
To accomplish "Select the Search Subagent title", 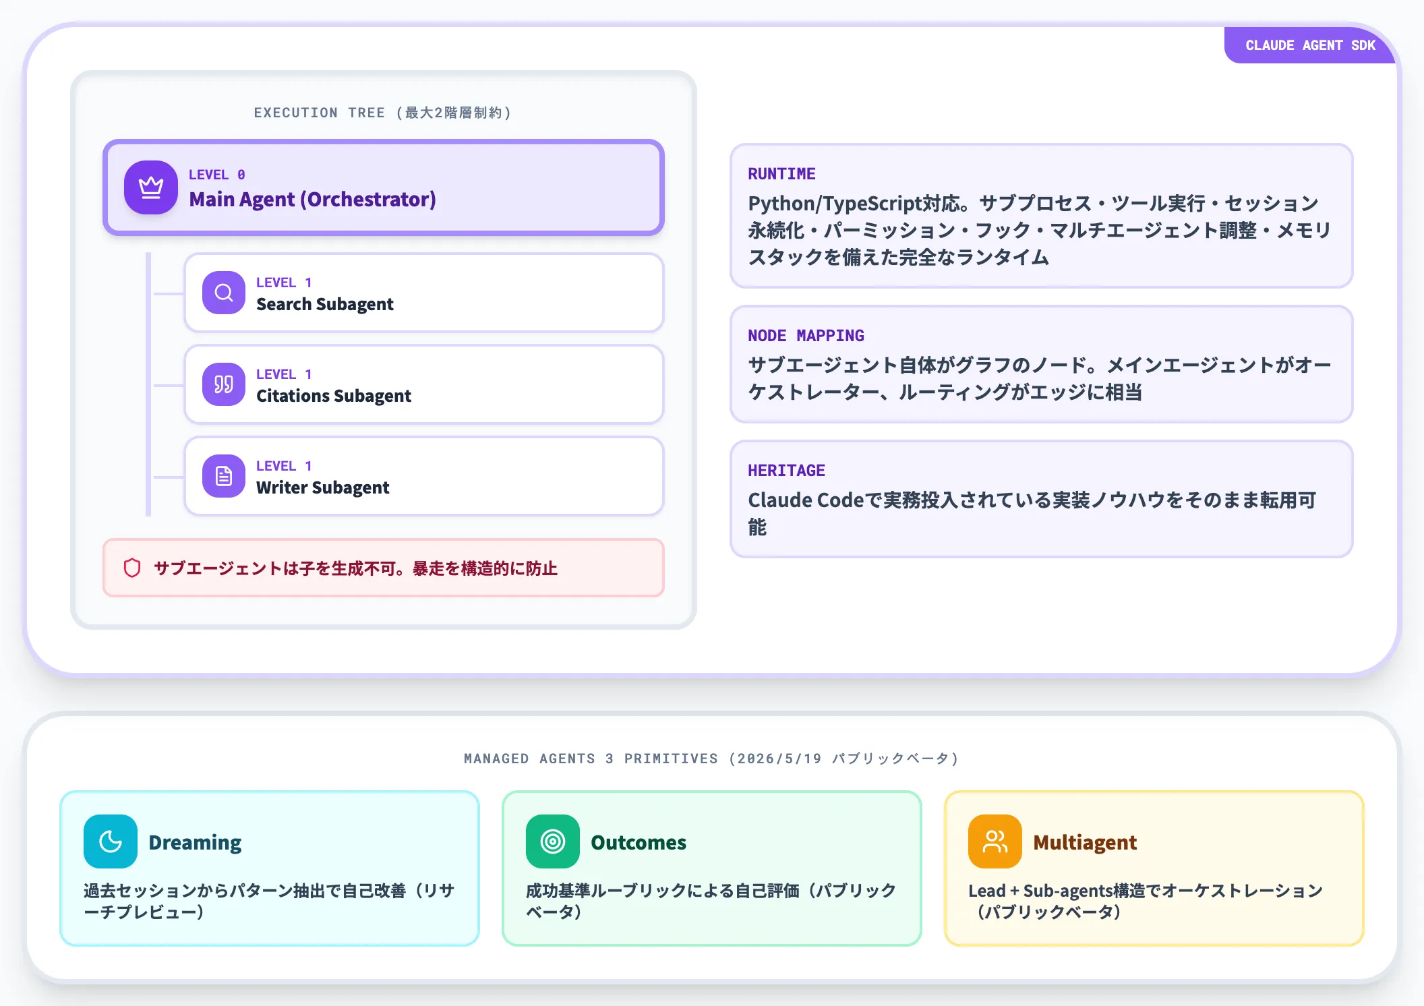I will (324, 304).
